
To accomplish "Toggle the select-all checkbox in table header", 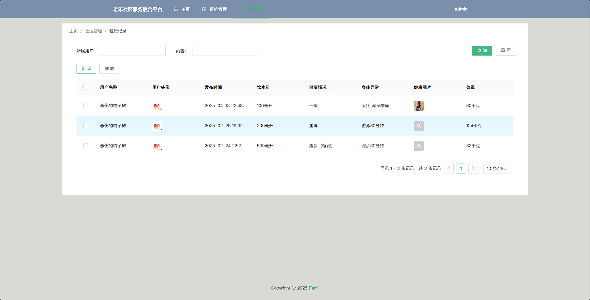I will coord(86,87).
